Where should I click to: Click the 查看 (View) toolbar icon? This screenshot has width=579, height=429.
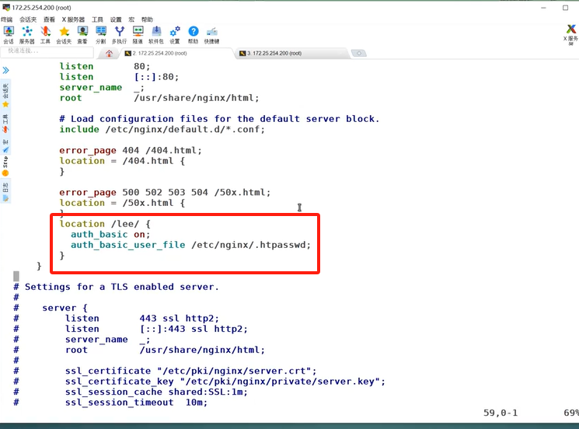pos(82,35)
